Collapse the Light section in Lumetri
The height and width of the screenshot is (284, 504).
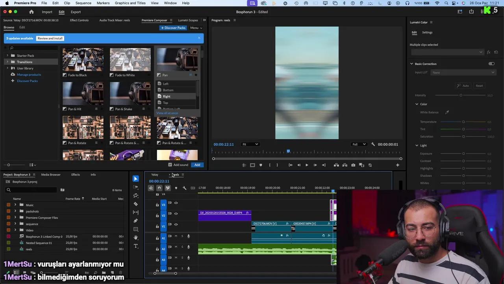(417, 146)
